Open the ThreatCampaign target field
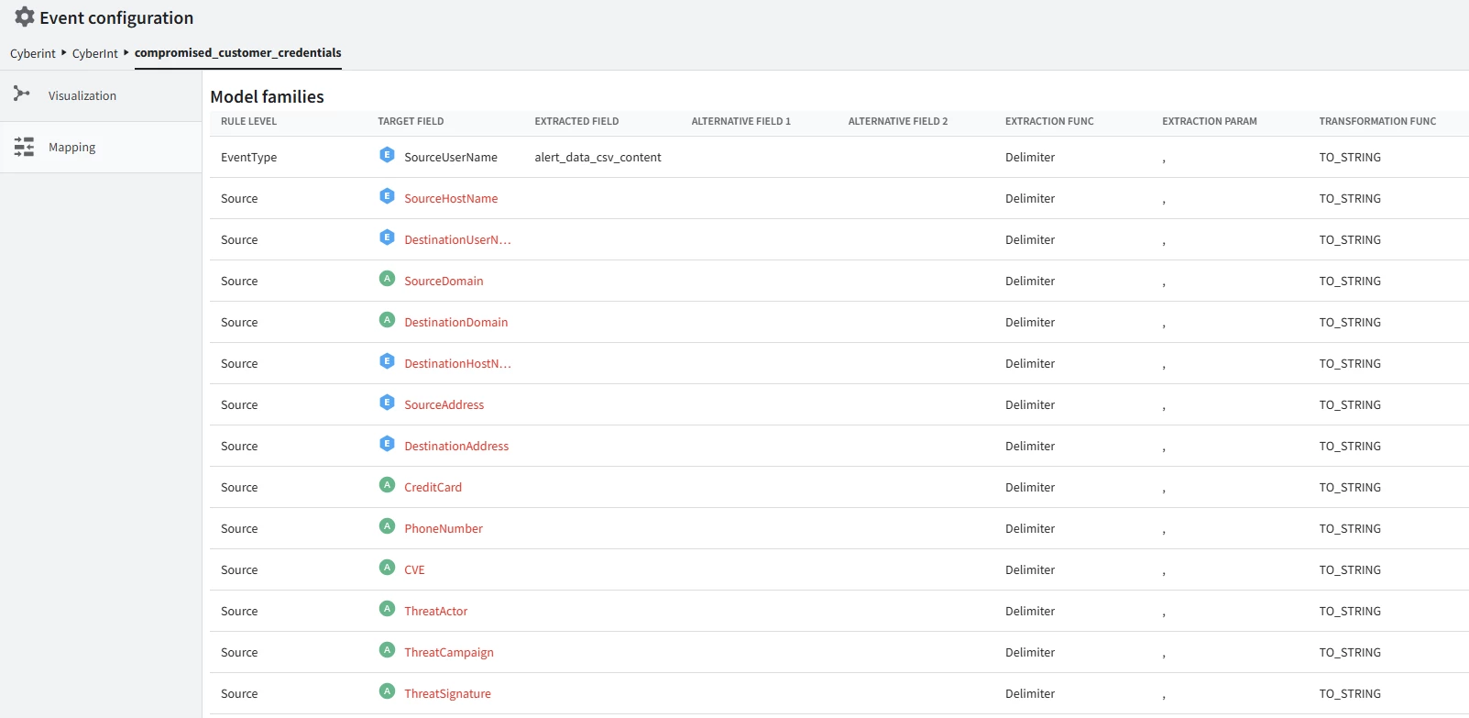 [x=449, y=653]
